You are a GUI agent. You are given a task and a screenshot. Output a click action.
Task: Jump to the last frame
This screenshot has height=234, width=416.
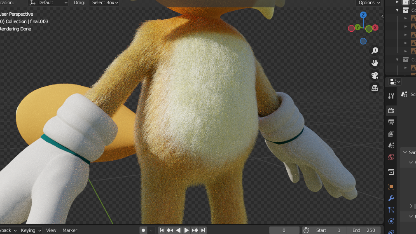[x=203, y=230]
